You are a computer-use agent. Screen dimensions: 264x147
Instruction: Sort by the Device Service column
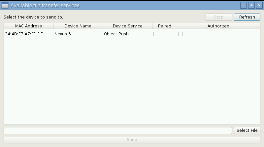click(x=127, y=26)
